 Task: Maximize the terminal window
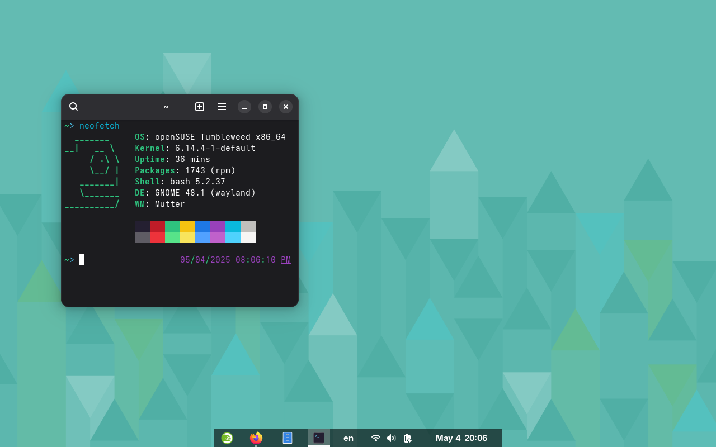tap(265, 107)
